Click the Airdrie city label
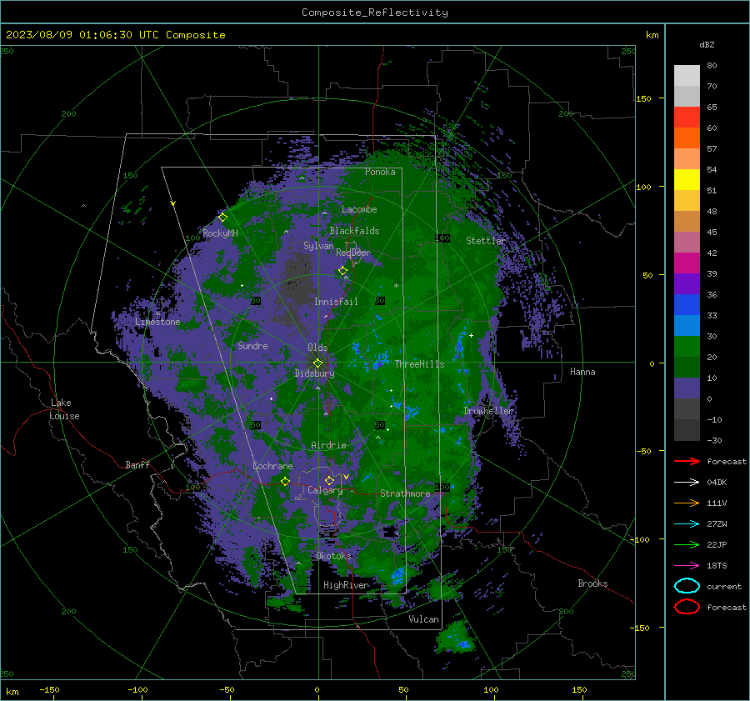Screen dimensions: 750x701 tap(328, 445)
